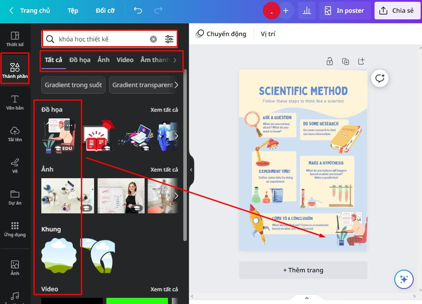Image resolution: width=422 pixels, height=304 pixels.
Task: Select the Vẽ draw tool
Action: [15, 166]
